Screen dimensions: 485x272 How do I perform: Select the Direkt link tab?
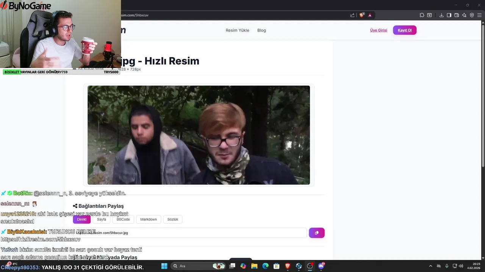[x=82, y=219]
